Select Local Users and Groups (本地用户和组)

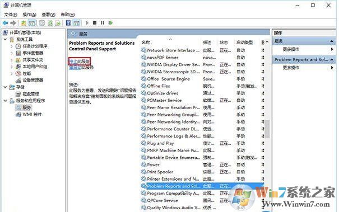coord(31,67)
